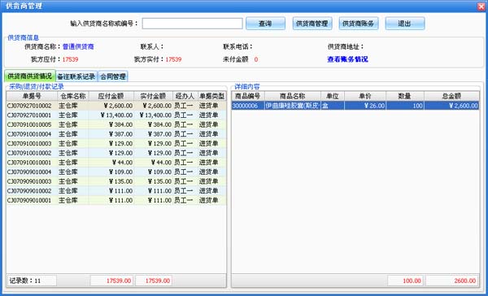This screenshot has width=488, height=296.
Task: Click the 100.00 quantity total in footer
Action: tap(406, 281)
